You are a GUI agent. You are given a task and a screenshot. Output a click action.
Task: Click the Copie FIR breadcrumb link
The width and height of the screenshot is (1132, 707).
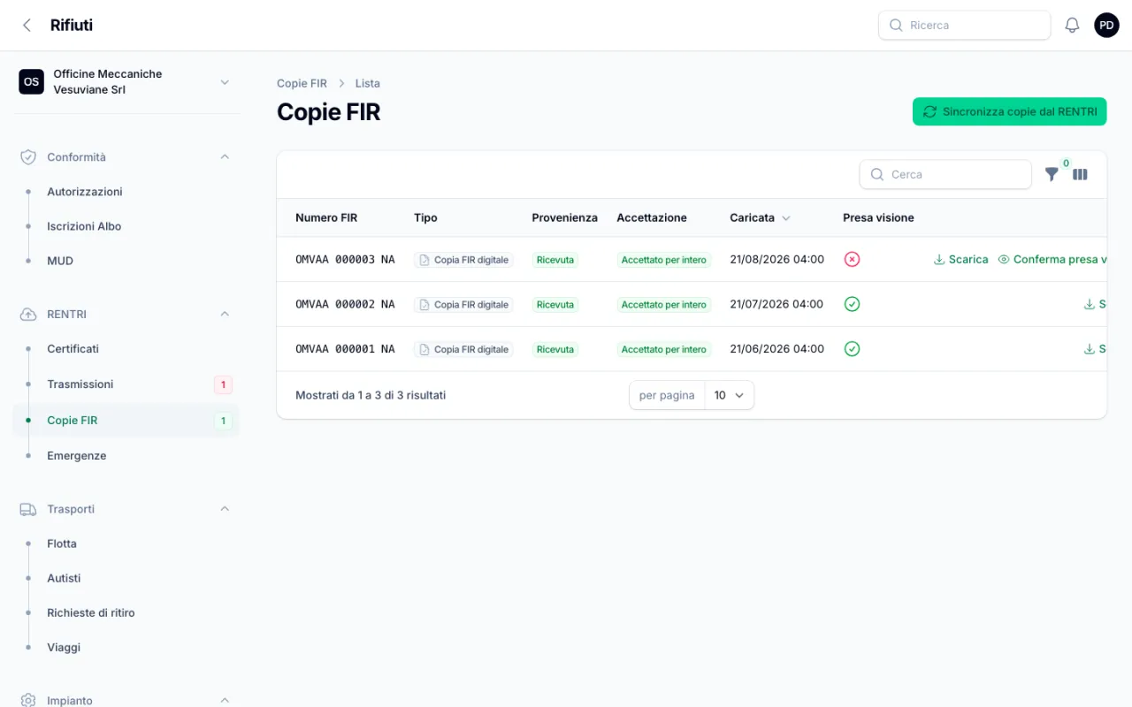point(302,83)
